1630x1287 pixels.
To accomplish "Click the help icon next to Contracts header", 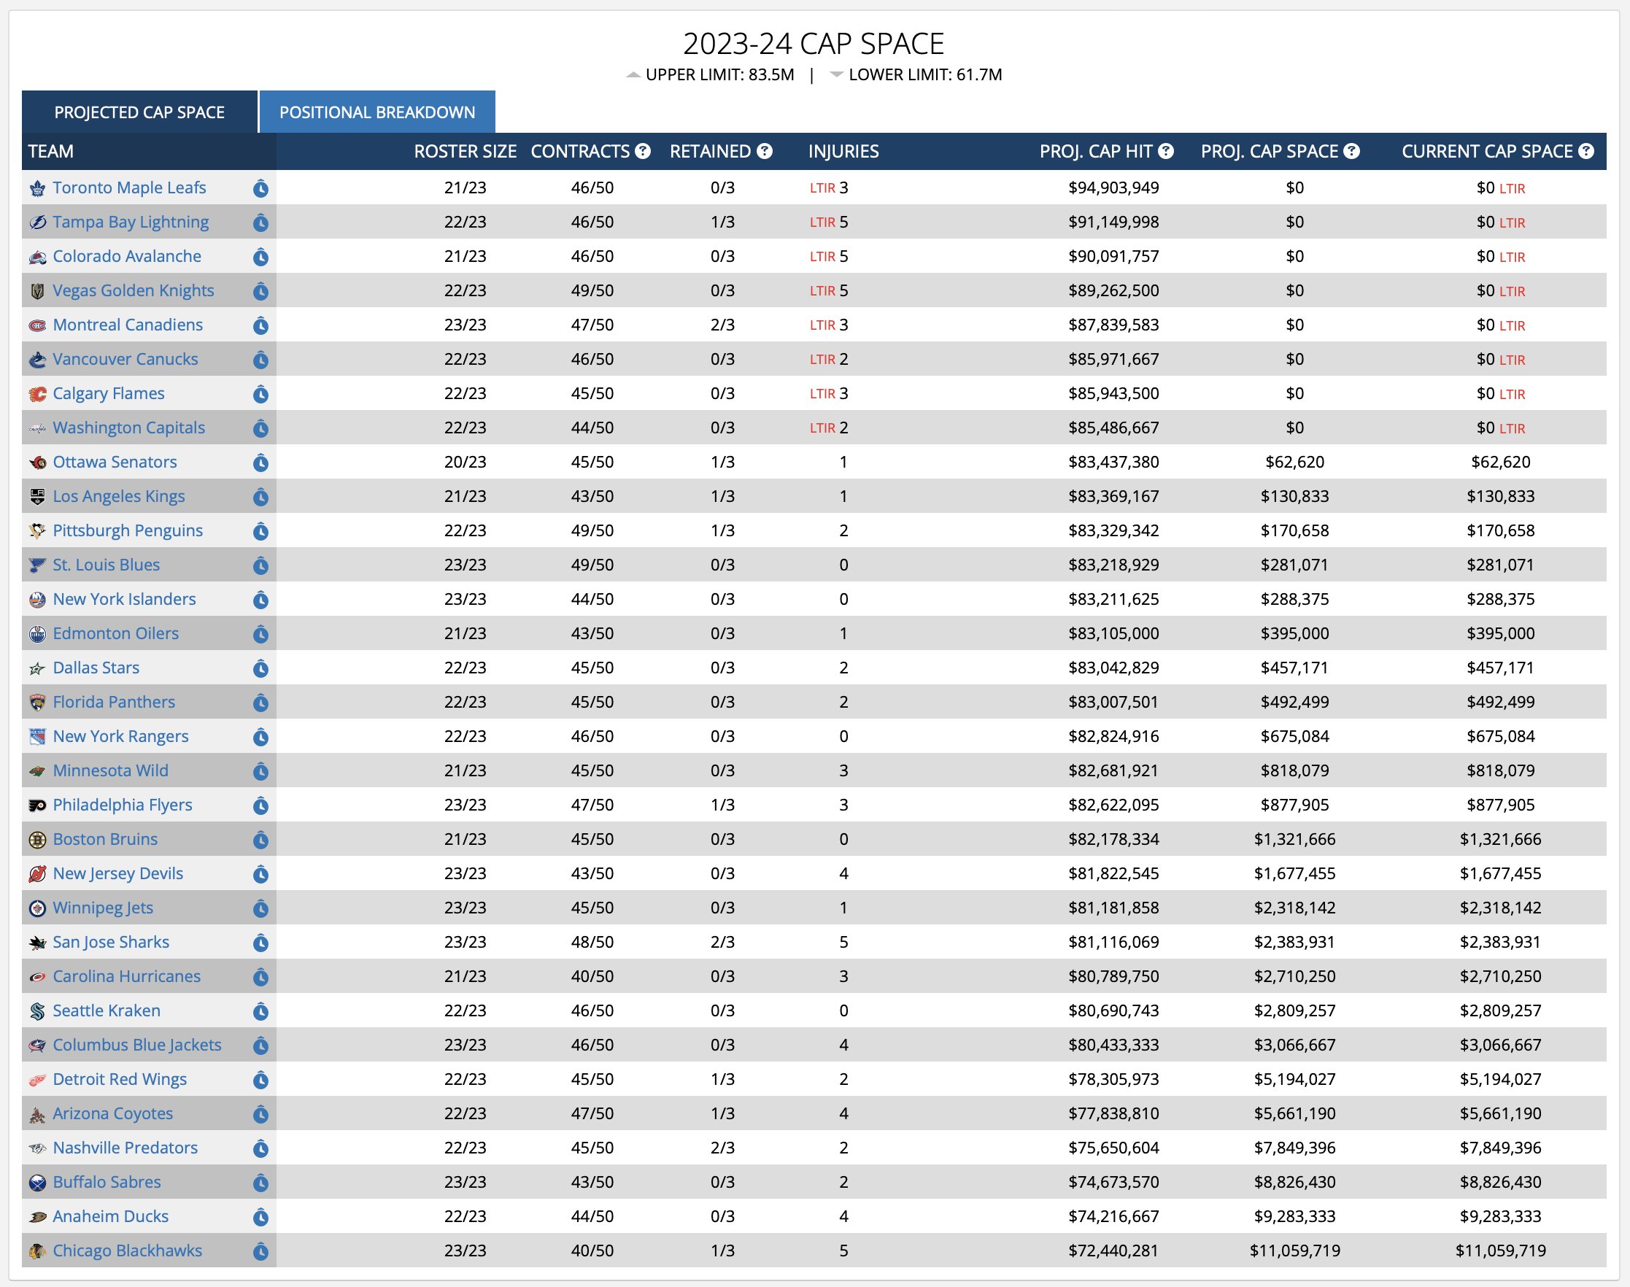I will point(643,152).
